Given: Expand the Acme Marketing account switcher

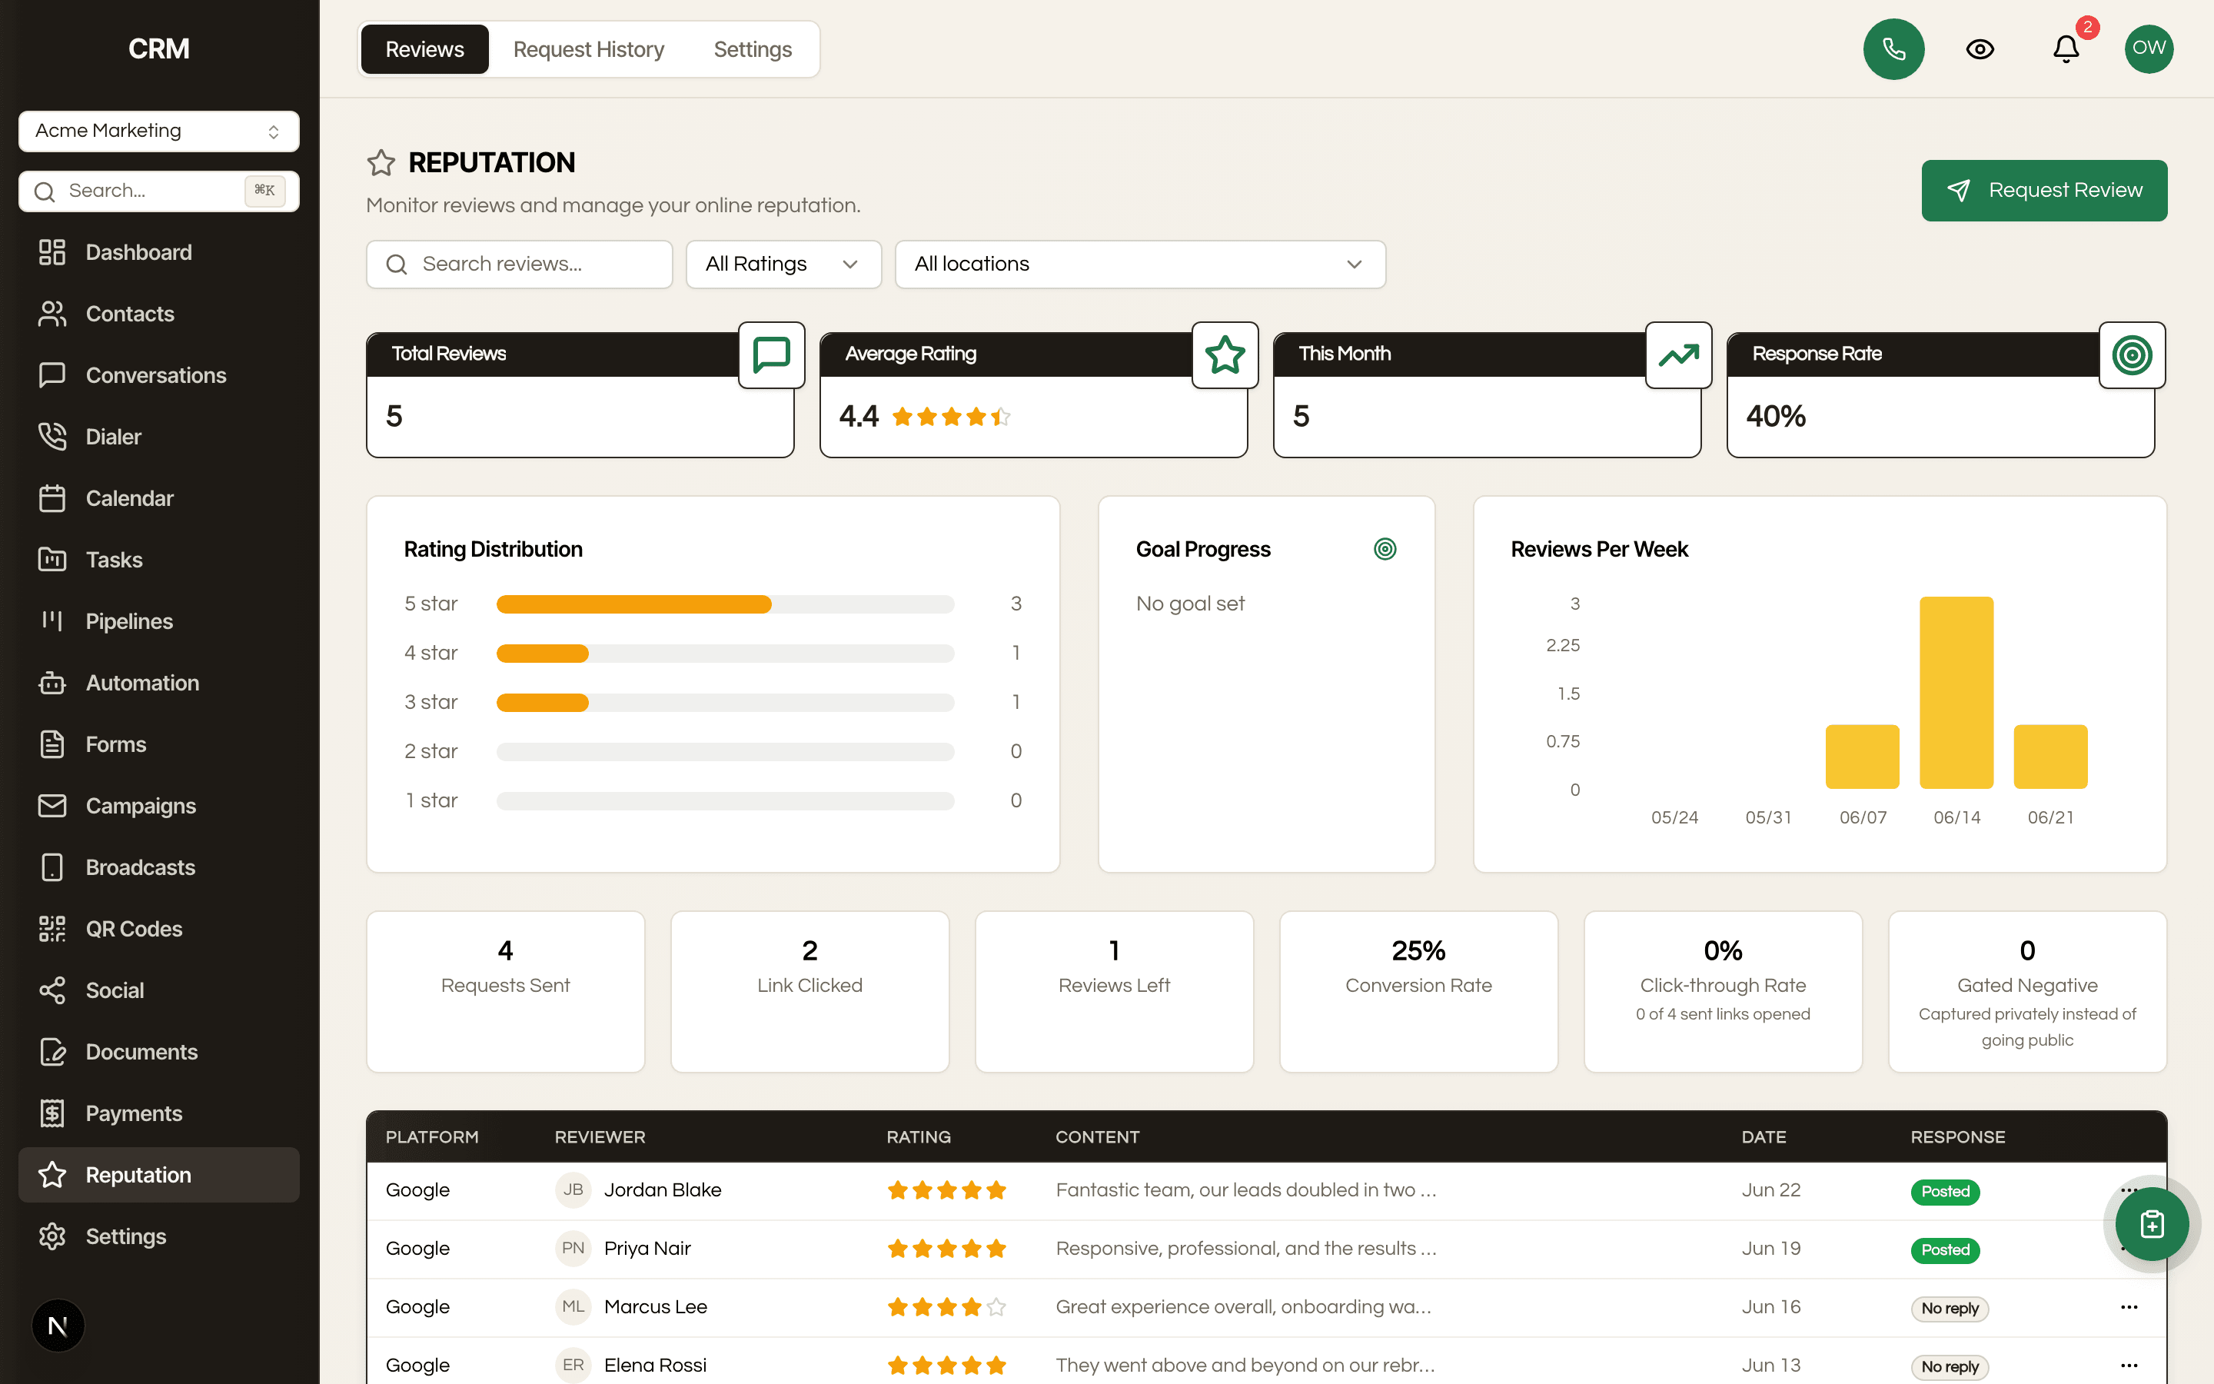Looking at the screenshot, I should click(x=158, y=131).
